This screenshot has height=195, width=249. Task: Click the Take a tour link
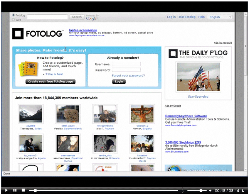(54, 74)
